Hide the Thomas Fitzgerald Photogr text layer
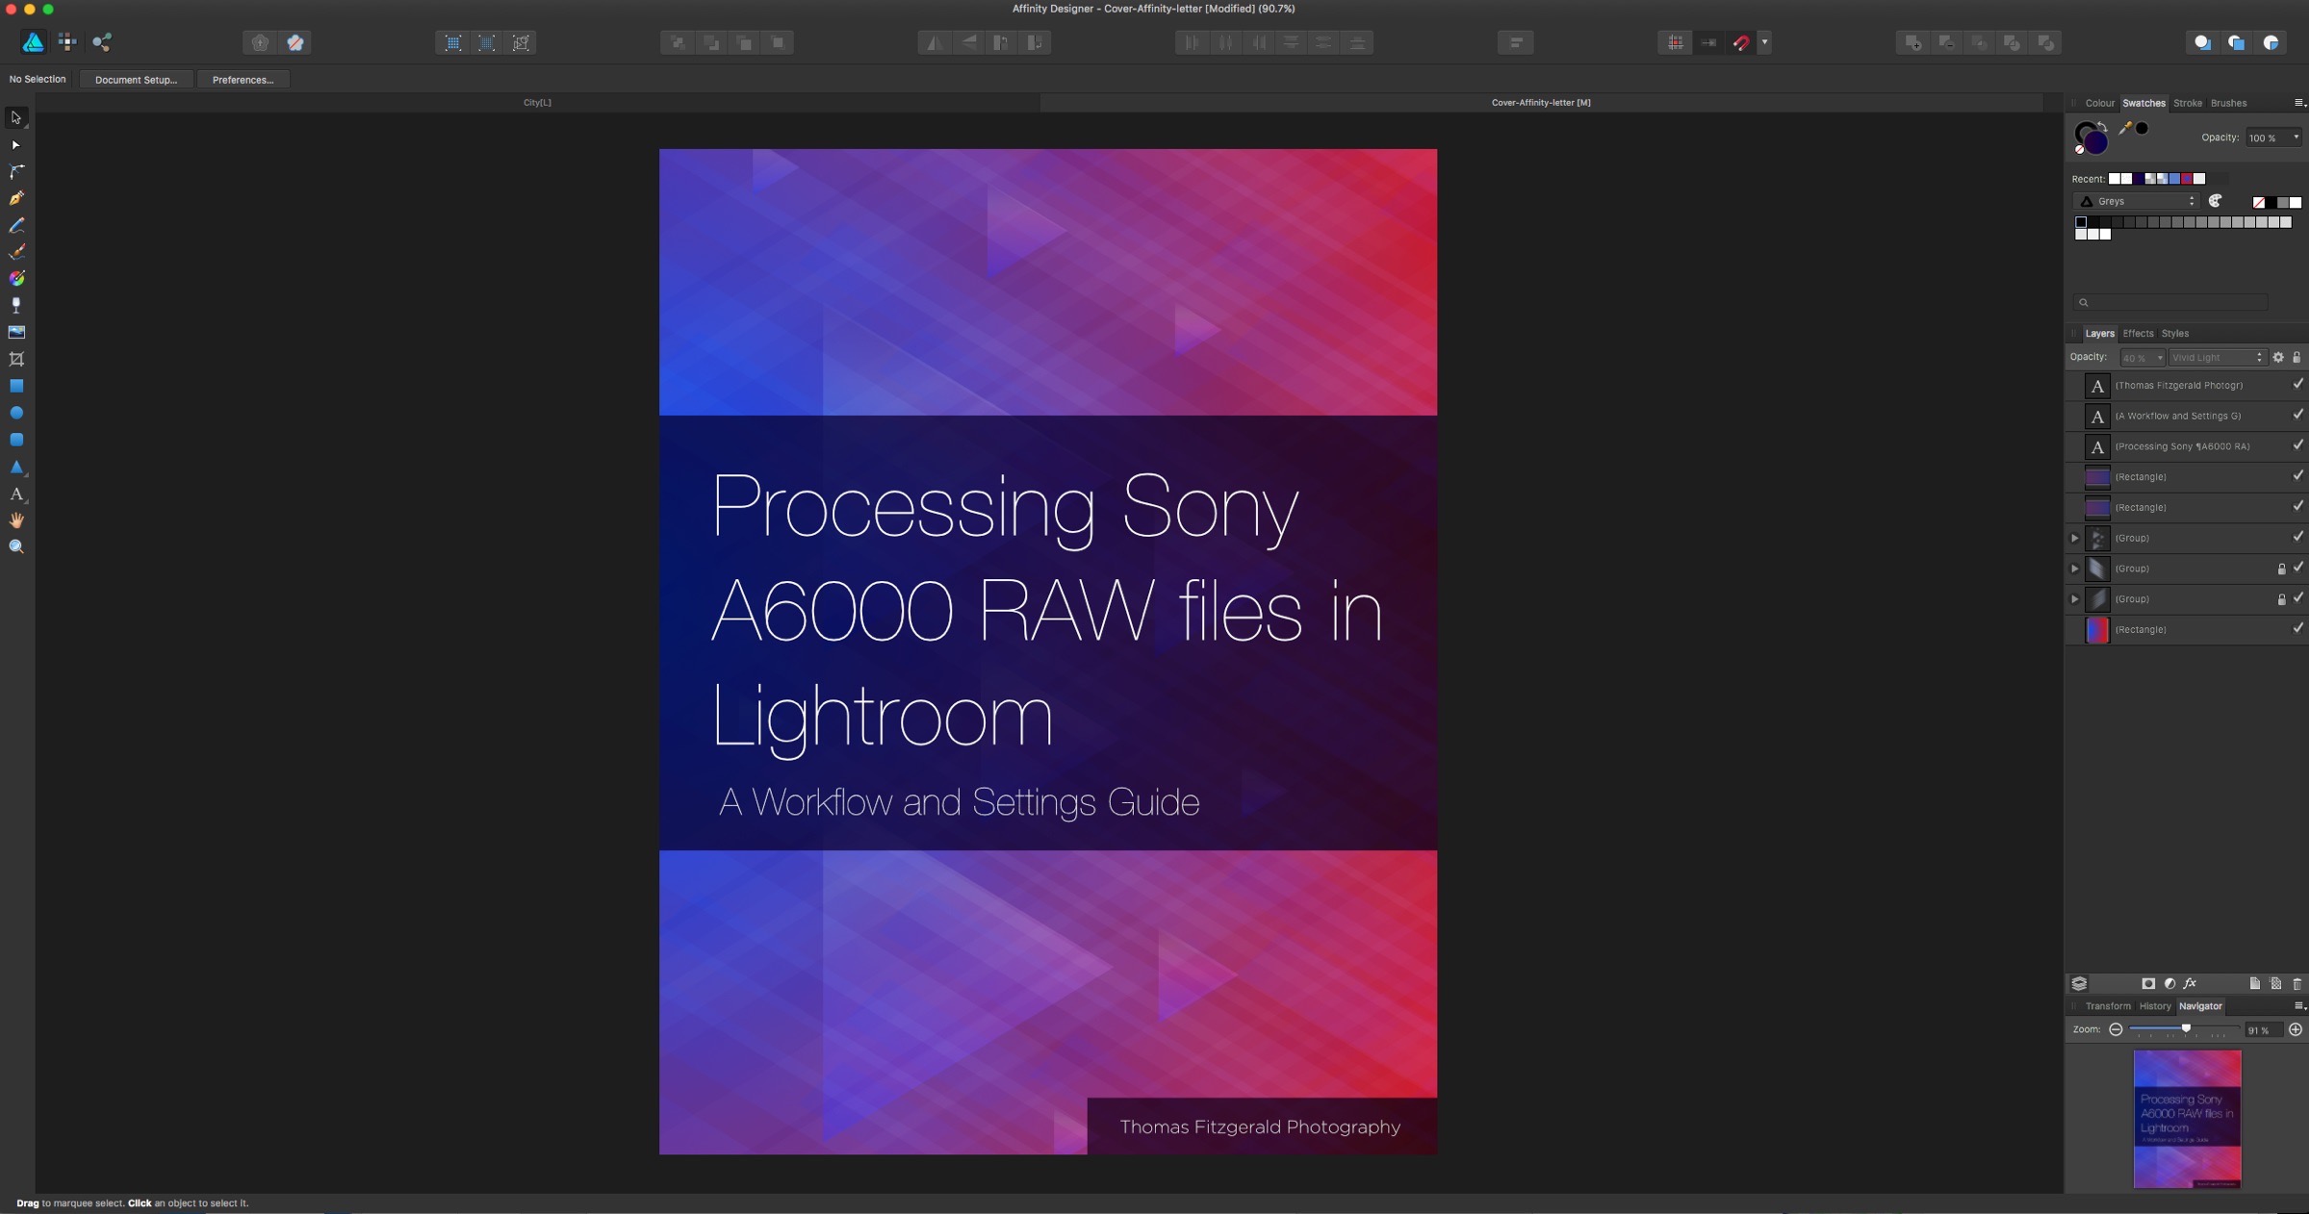This screenshot has height=1214, width=2309. click(2297, 384)
